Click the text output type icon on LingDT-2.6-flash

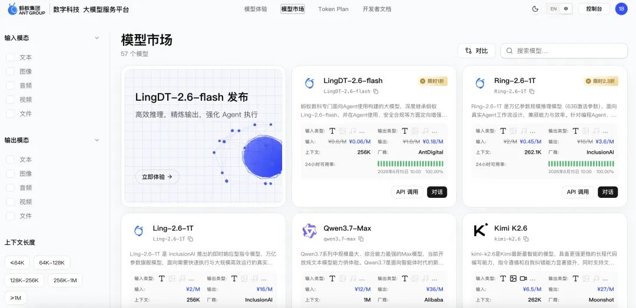[x=405, y=131]
